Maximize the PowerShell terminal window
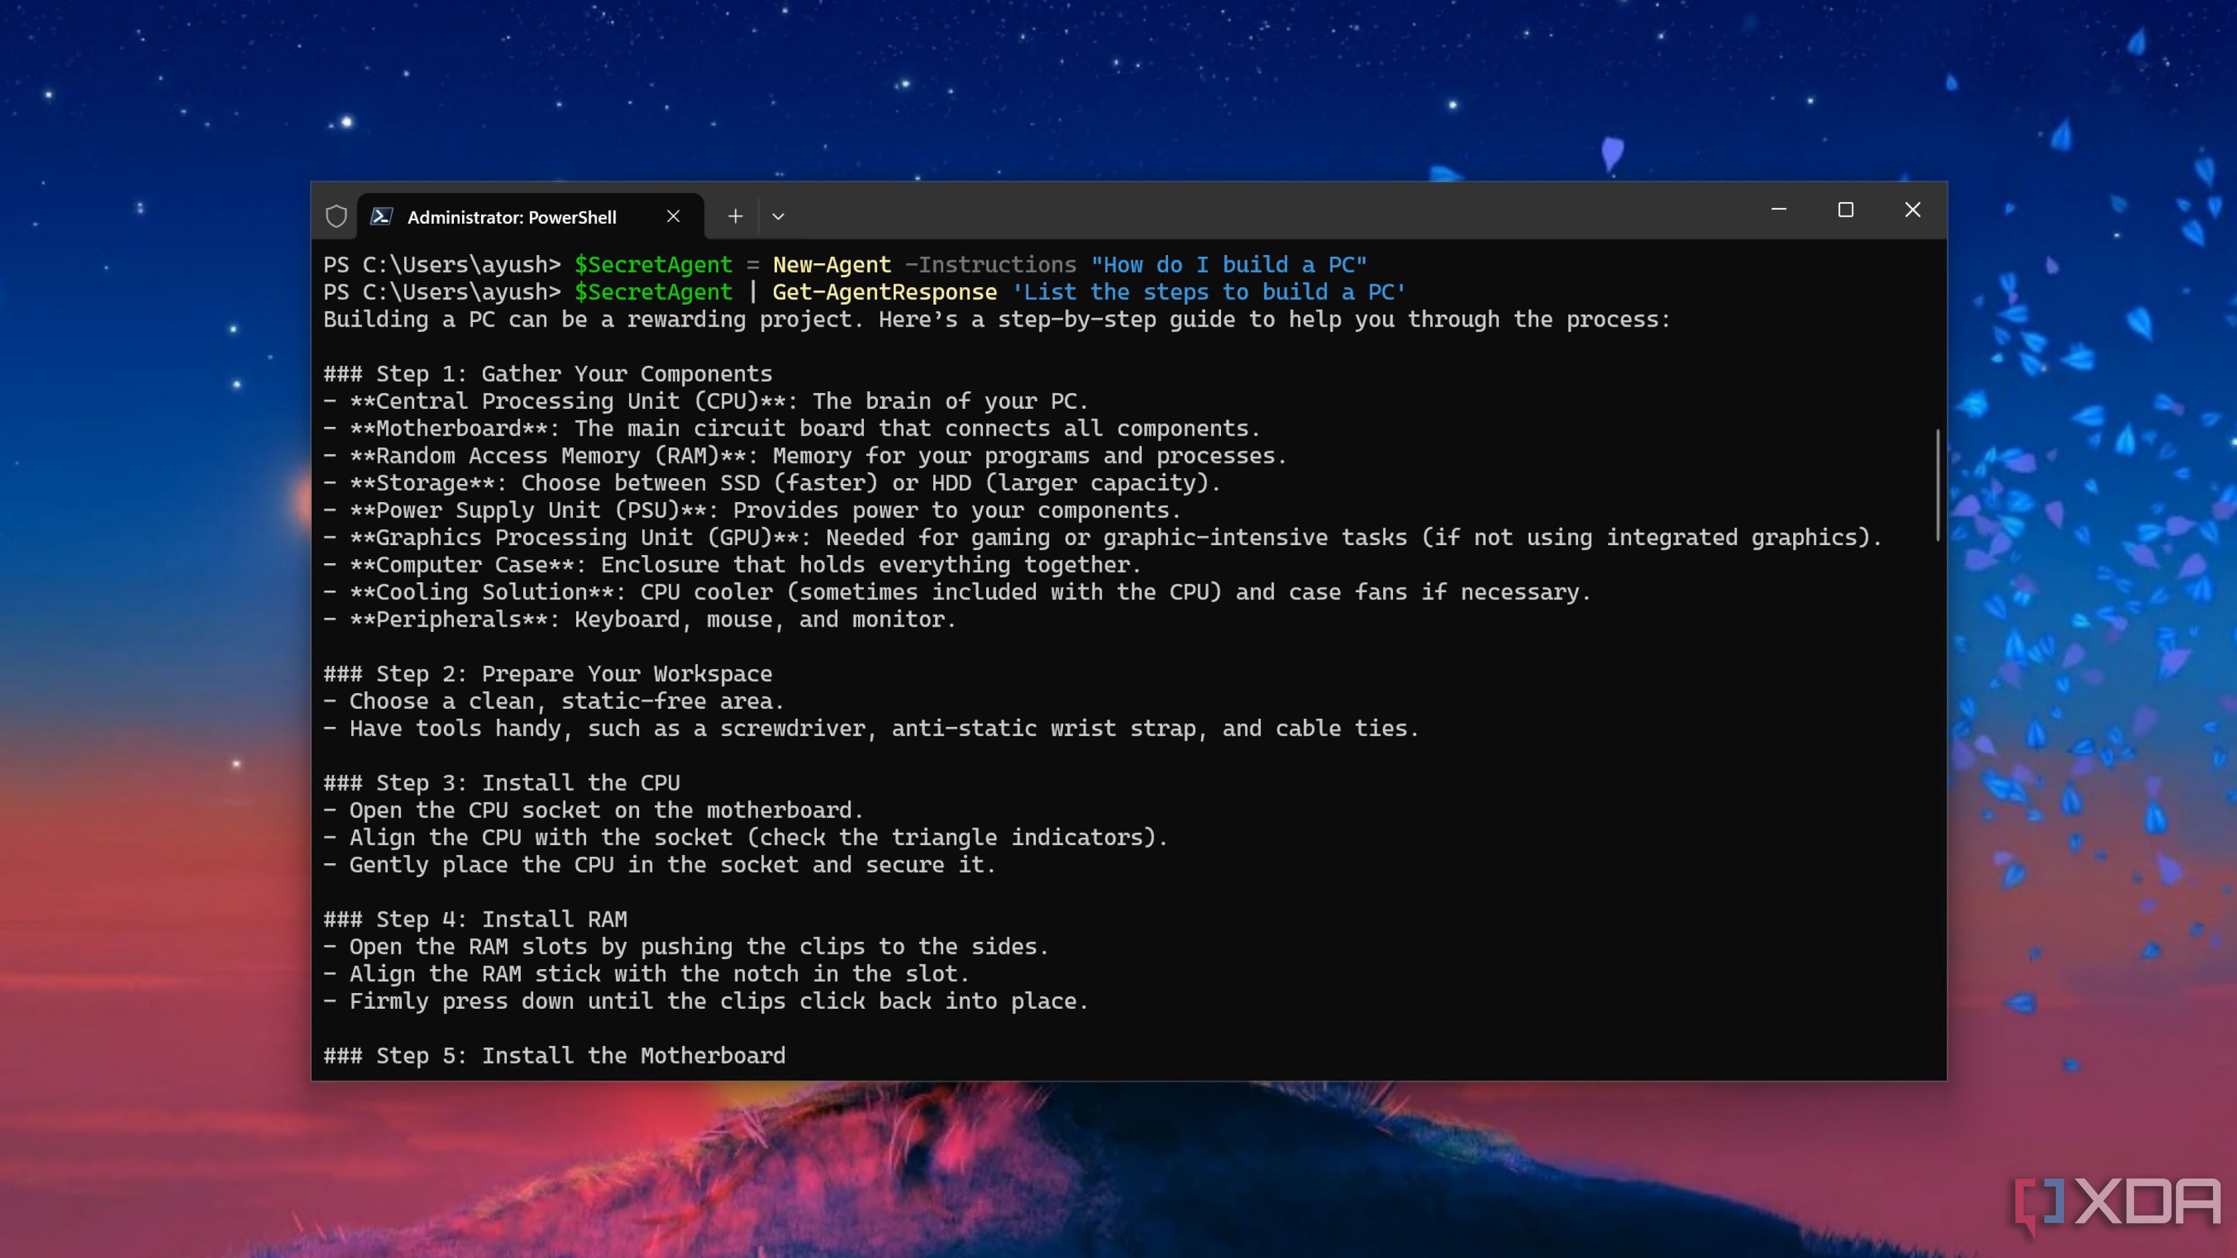Screen dimensions: 2237x1258 pos(1846,209)
